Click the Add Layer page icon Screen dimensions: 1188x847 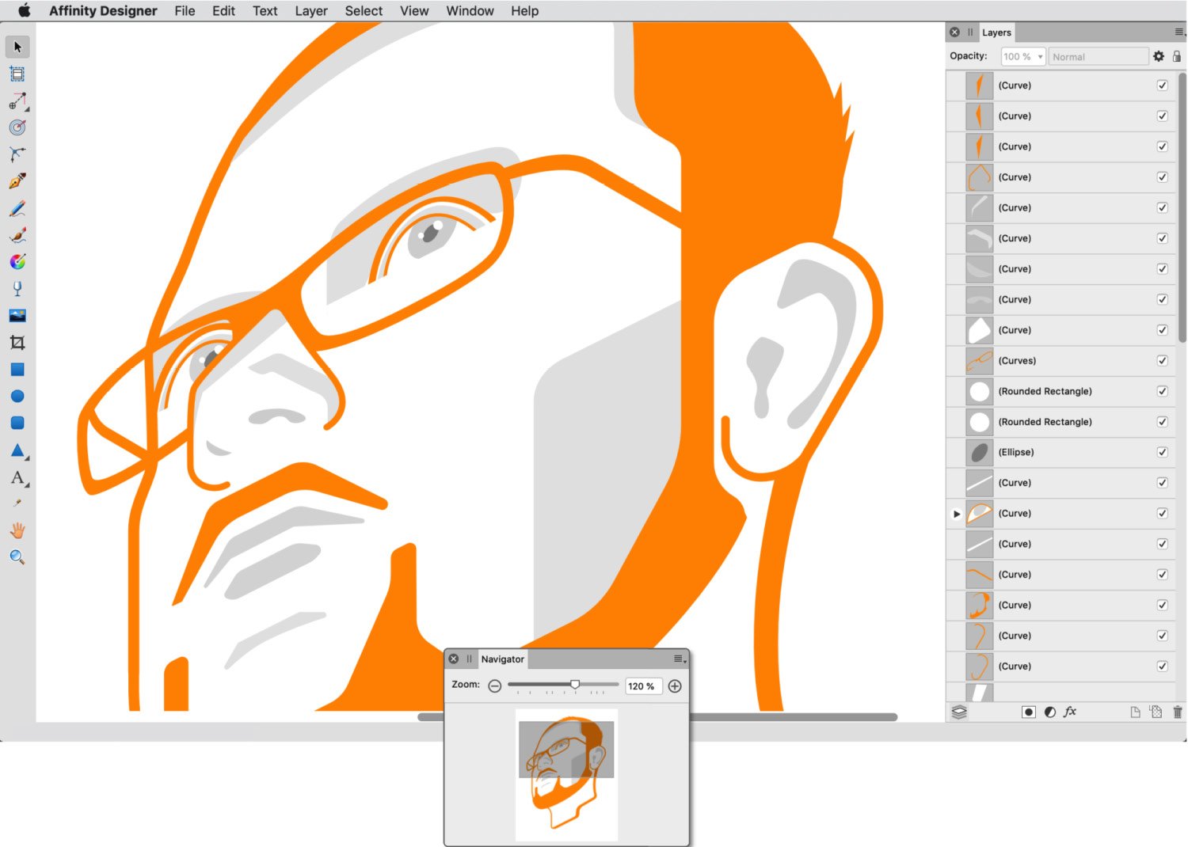(1135, 712)
